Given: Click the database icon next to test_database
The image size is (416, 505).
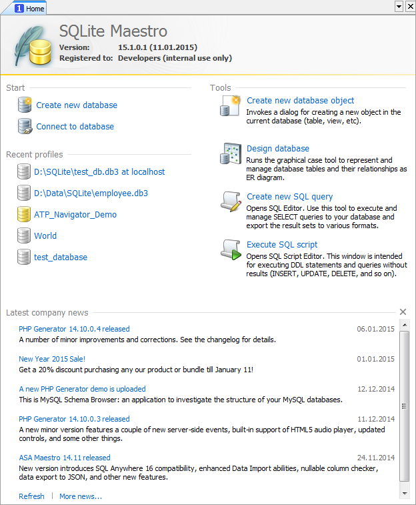Looking at the screenshot, I should point(24,257).
